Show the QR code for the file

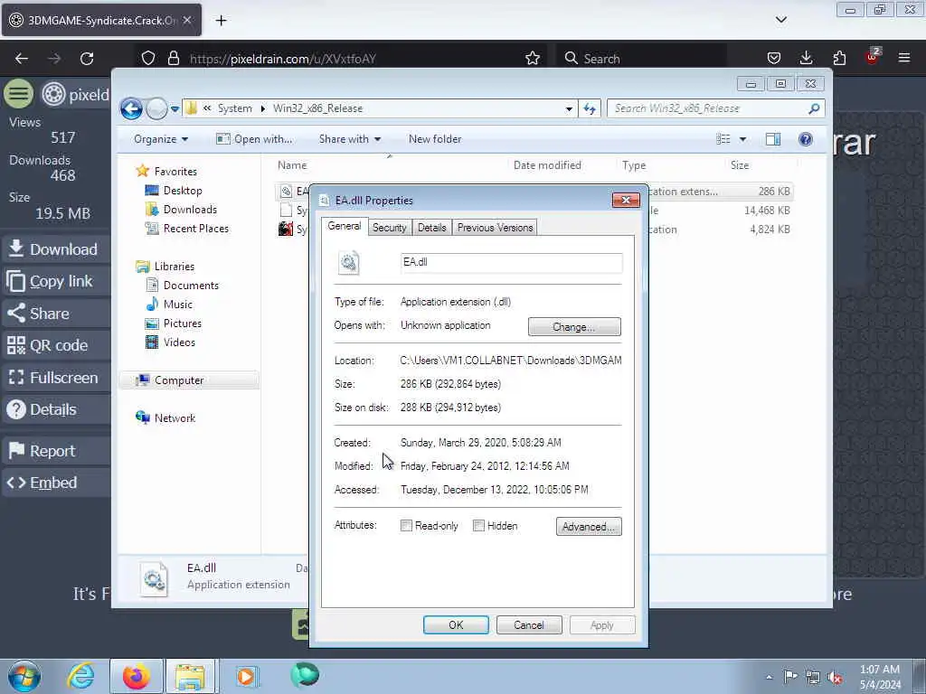click(57, 345)
